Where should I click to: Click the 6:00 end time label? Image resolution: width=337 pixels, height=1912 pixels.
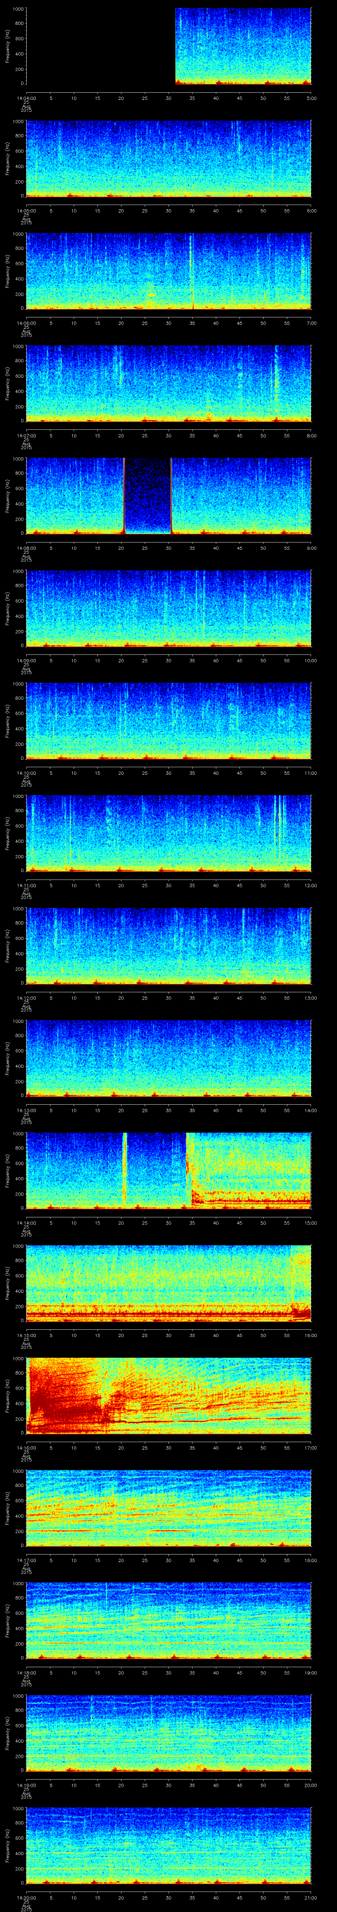(311, 211)
